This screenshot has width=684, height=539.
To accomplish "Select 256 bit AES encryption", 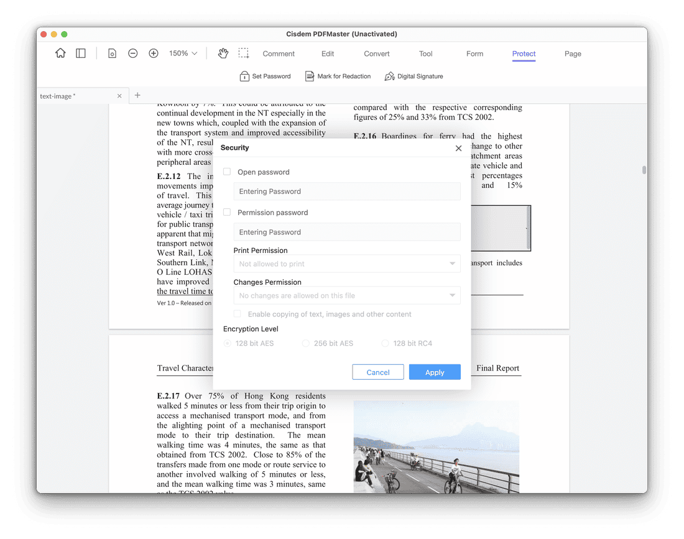I will 306,343.
